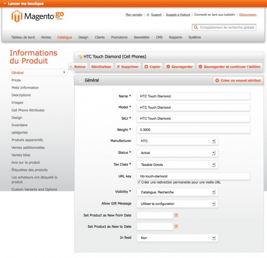This screenshot has width=267, height=258.
Task: Click the URL key input field
Action: click(193, 176)
